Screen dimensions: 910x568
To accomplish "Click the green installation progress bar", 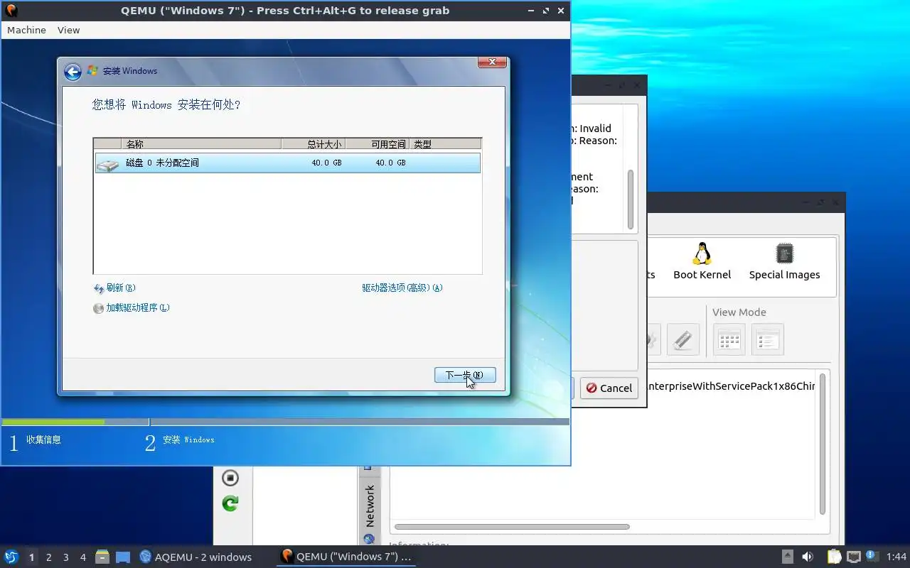I will point(53,422).
